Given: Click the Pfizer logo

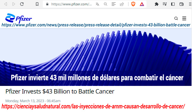Looking at the screenshot, I should coord(19,18).
